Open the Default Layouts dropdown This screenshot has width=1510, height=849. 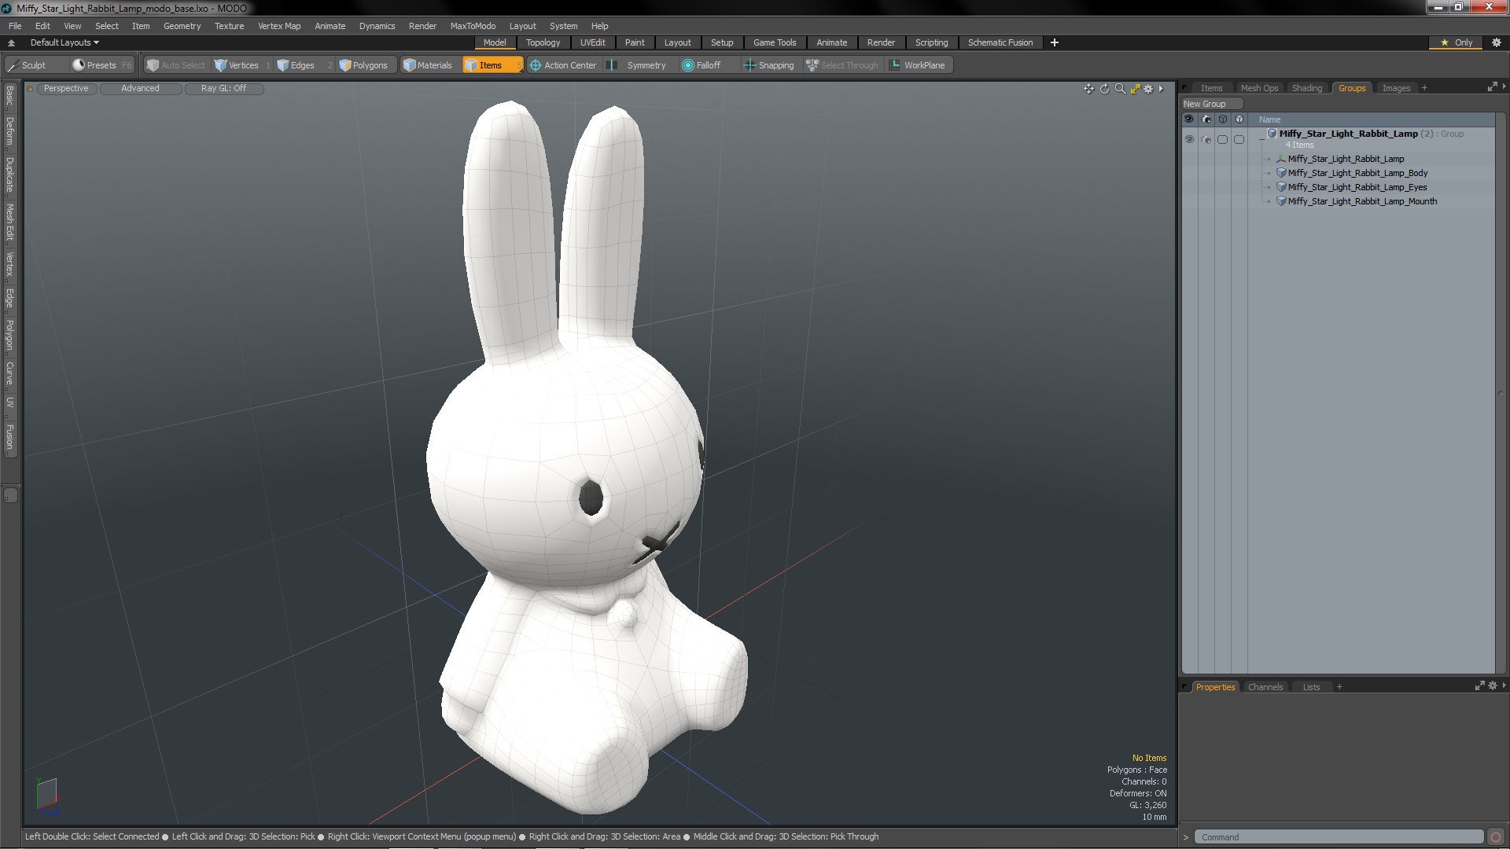tap(64, 42)
